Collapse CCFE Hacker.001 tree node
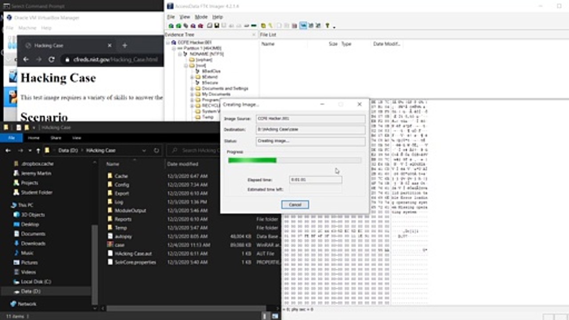This screenshot has width=569, height=320. (168, 42)
